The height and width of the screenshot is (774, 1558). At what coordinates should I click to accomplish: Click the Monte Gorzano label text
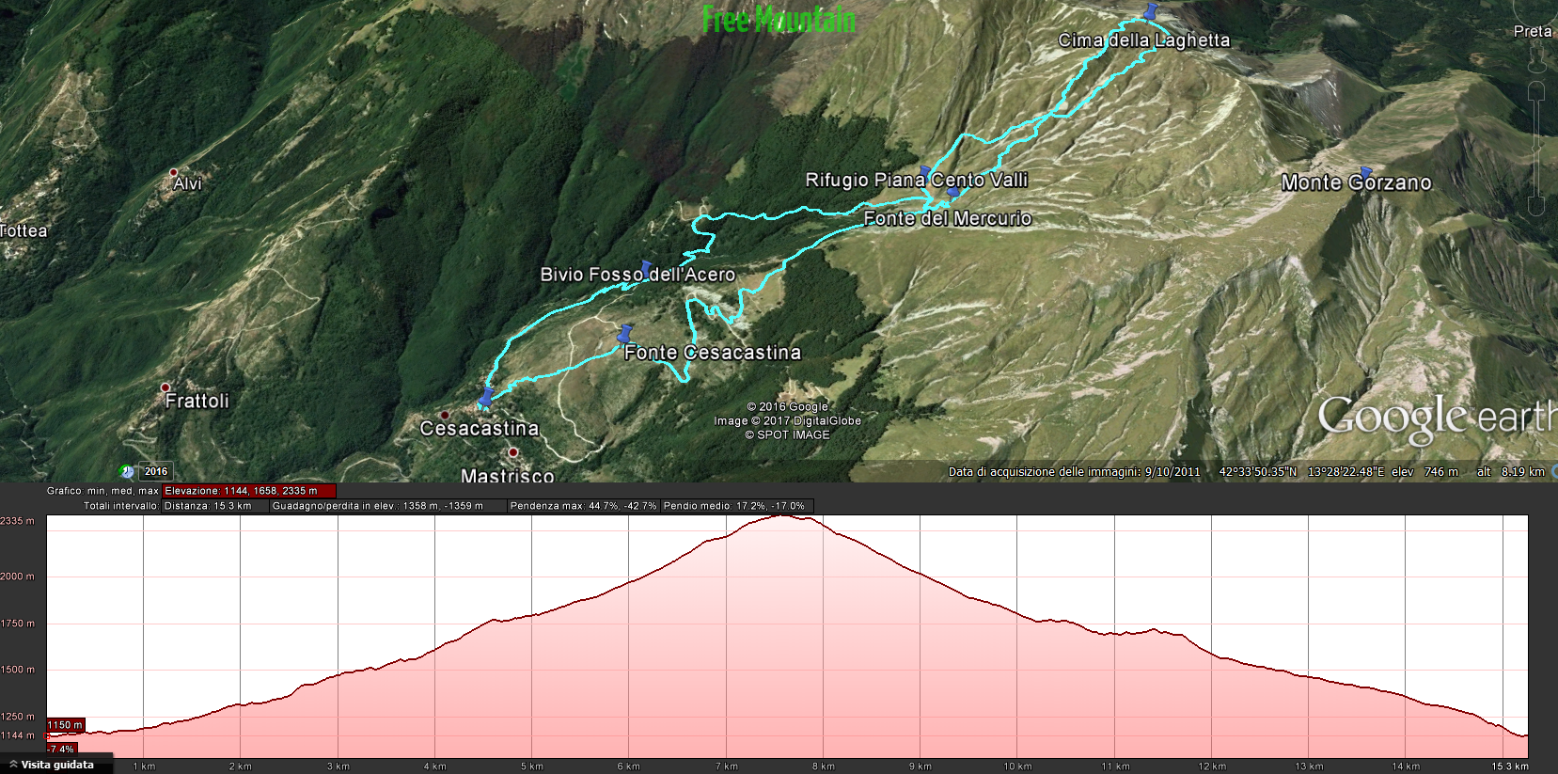(1357, 183)
